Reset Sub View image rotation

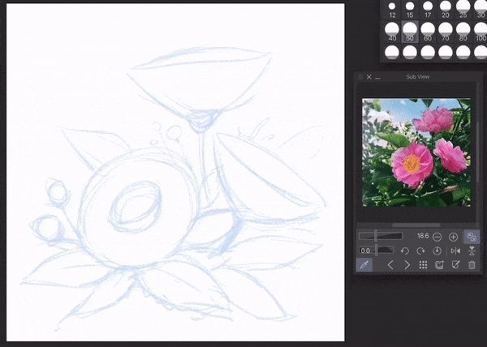(437, 251)
